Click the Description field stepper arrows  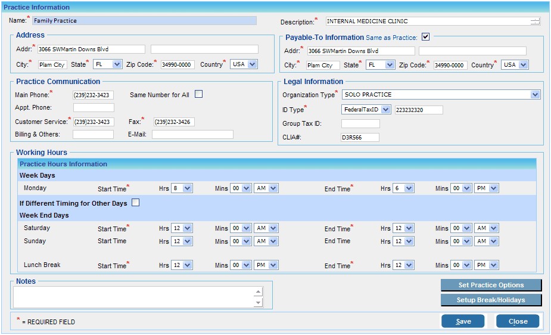[535, 21]
